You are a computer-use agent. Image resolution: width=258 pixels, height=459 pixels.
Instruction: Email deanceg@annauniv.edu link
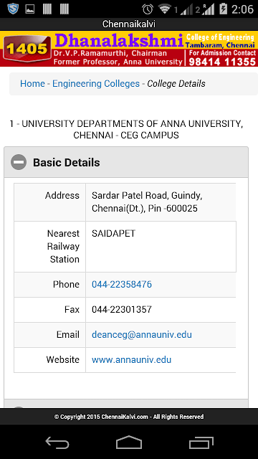142,335
